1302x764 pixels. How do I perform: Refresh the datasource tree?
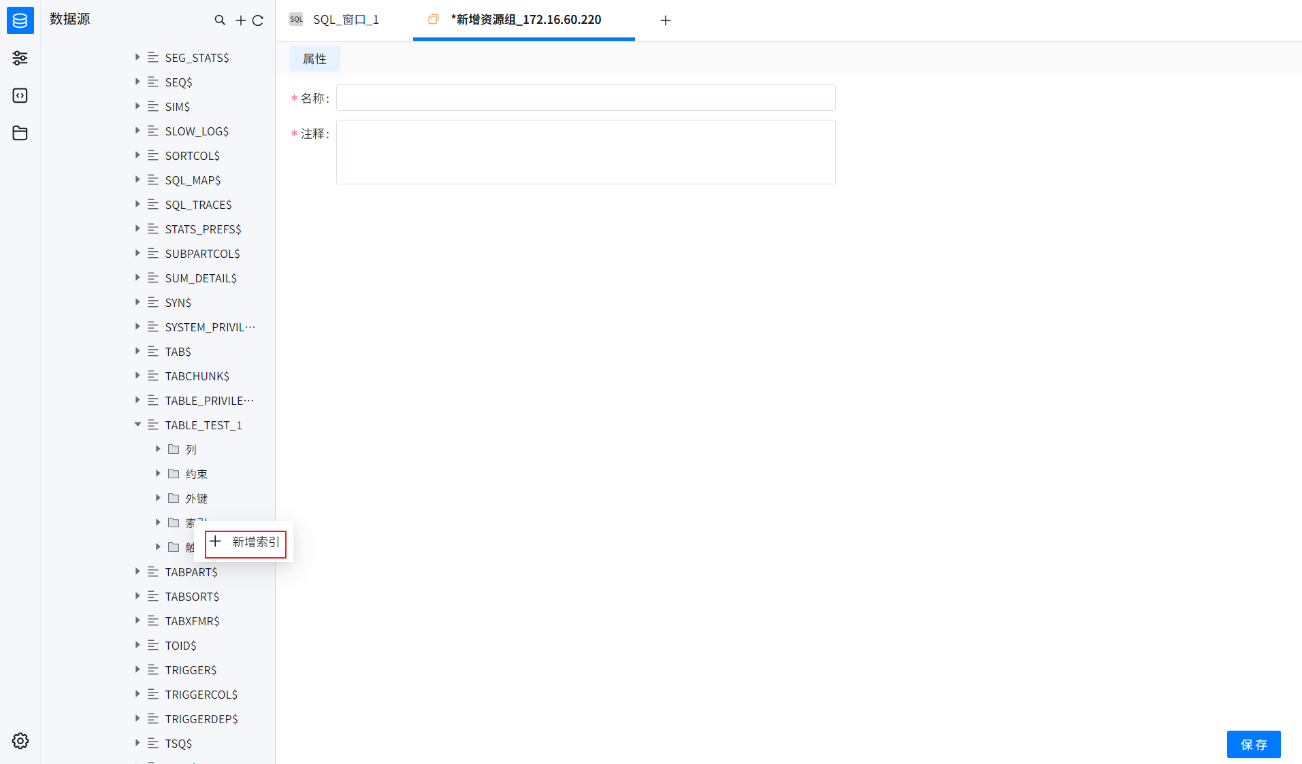coord(258,20)
